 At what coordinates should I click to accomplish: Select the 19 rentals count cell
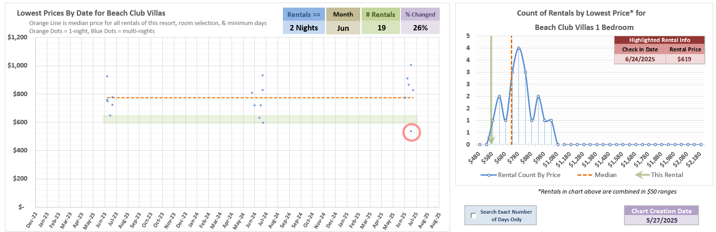tap(381, 28)
